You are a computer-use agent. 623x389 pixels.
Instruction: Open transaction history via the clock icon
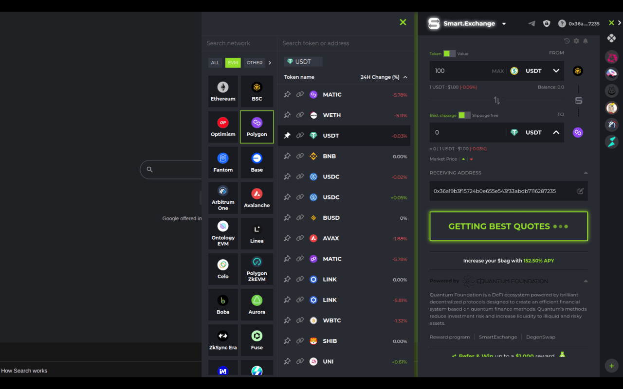[567, 41]
